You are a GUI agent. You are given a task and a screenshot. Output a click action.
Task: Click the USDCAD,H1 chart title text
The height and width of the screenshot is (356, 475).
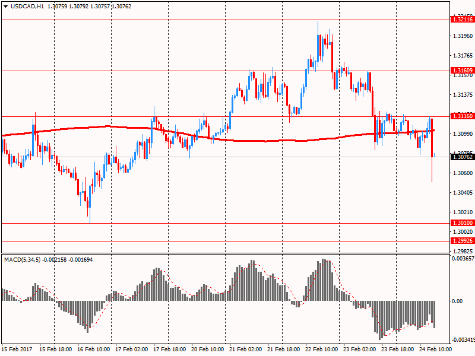point(27,7)
